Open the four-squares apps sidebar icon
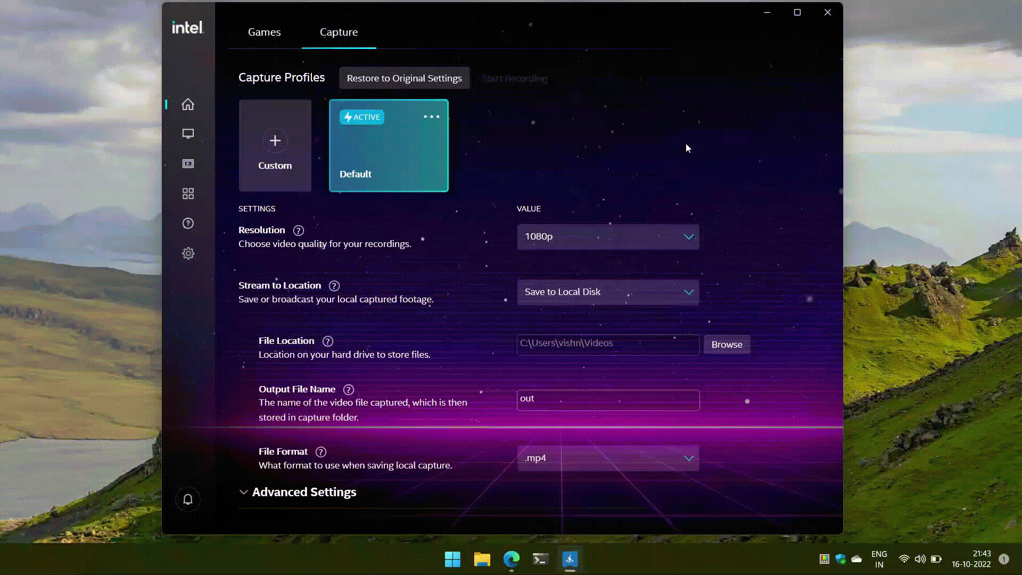The width and height of the screenshot is (1022, 575). [188, 193]
